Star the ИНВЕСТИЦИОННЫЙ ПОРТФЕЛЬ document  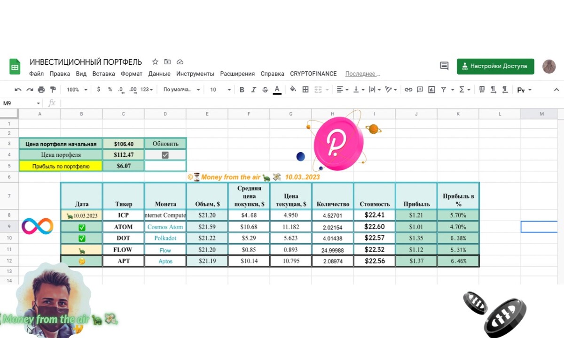point(155,62)
